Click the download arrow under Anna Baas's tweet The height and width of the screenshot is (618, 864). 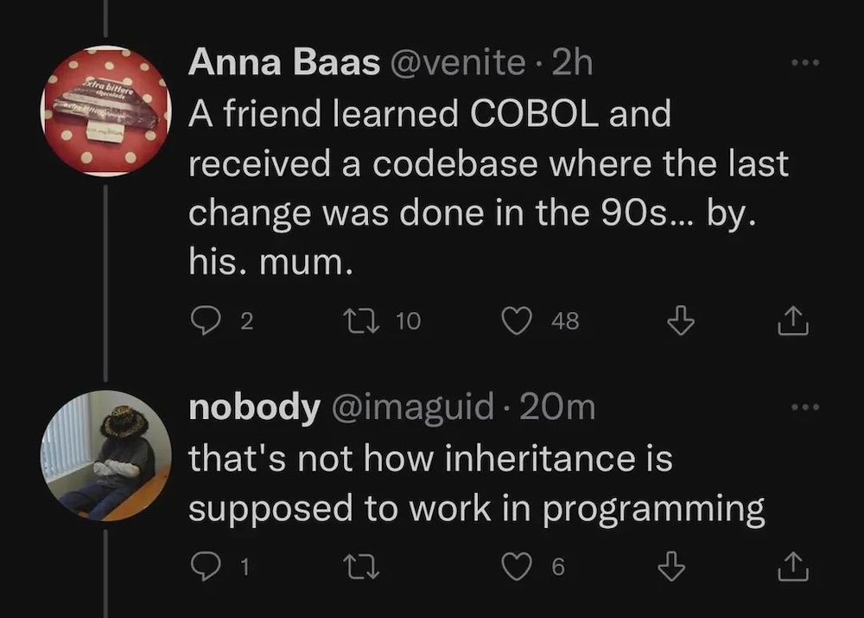point(681,320)
